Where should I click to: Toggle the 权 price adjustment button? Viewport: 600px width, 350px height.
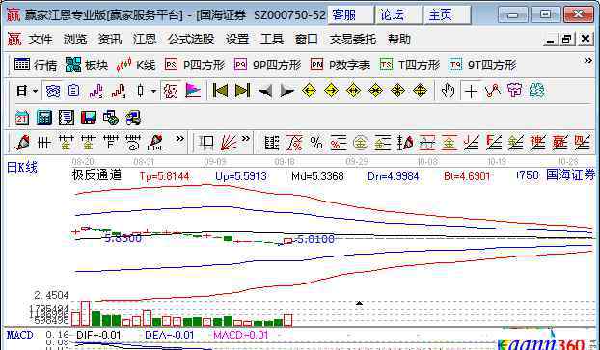pos(170,91)
